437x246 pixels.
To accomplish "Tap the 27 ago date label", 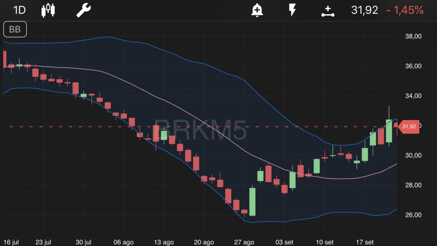I will click(x=244, y=242).
